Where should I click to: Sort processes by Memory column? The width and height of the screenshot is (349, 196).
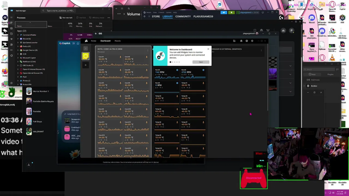(79, 25)
